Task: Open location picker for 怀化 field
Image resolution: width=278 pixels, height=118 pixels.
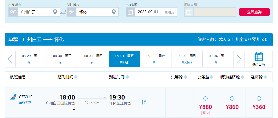Action: 114,12
